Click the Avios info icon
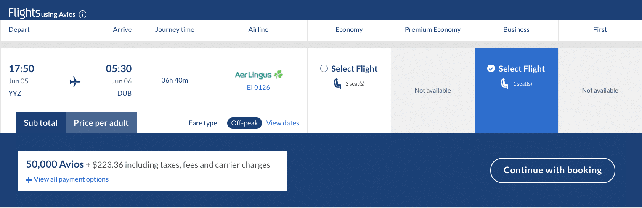This screenshot has height=208, width=642. click(83, 15)
